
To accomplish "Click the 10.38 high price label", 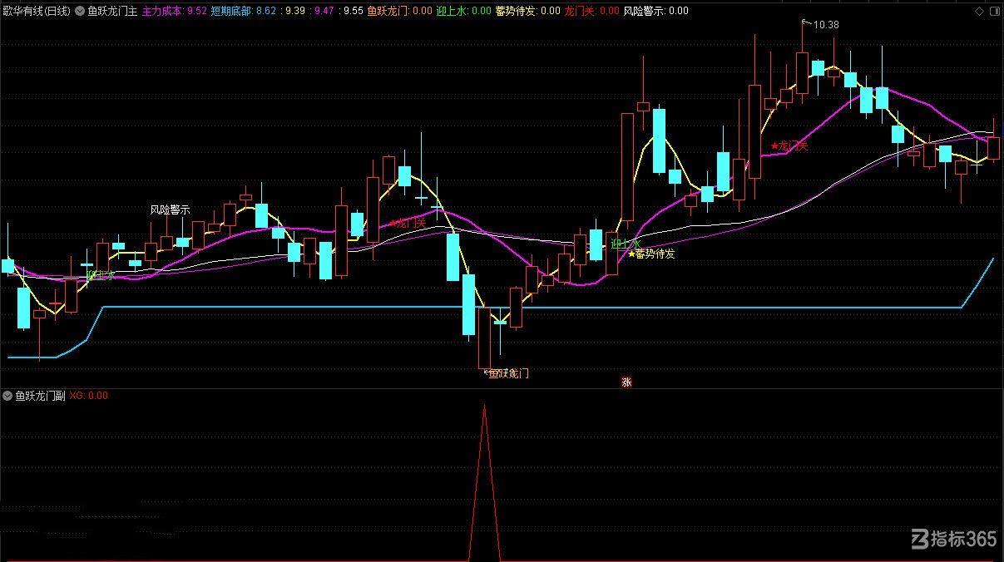I will click(826, 25).
